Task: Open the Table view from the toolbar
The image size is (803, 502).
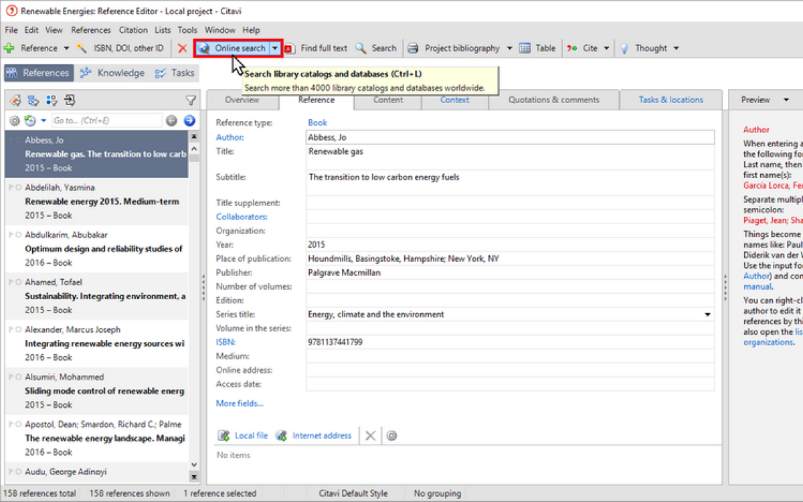Action: pos(538,48)
